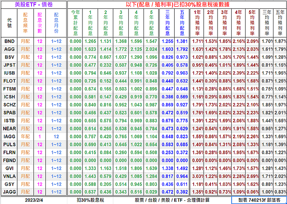Select the SPAB ticker cell
The image size is (287, 204).
tap(9, 113)
